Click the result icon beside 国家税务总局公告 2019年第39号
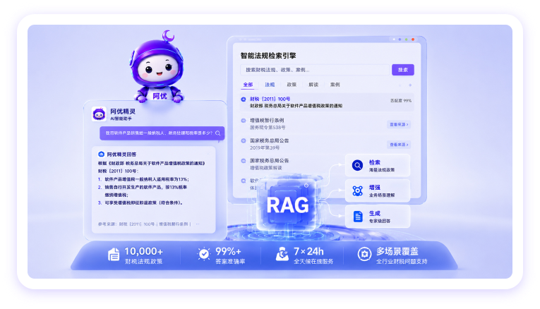Image resolution: width=540 pixels, height=309 pixels. click(x=244, y=140)
